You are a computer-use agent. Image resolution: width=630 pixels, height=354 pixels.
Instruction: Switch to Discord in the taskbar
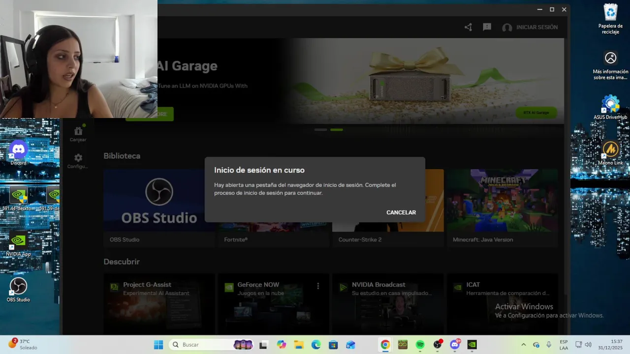(455, 345)
